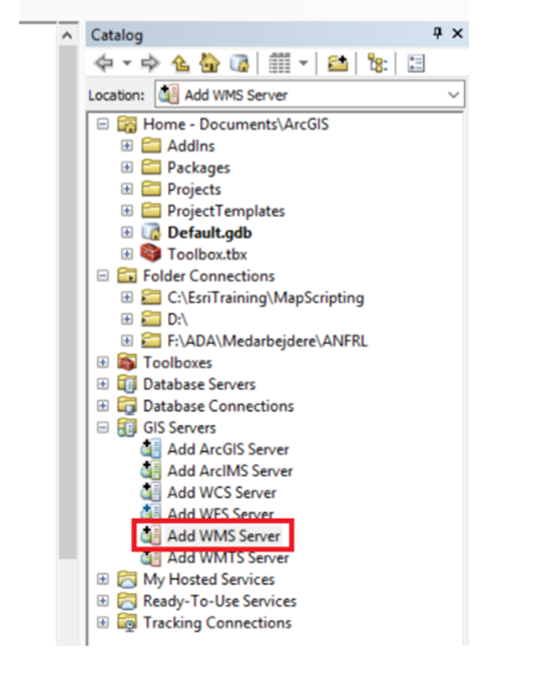Close the Catalog panel
Screen dimensions: 543x698
click(457, 33)
